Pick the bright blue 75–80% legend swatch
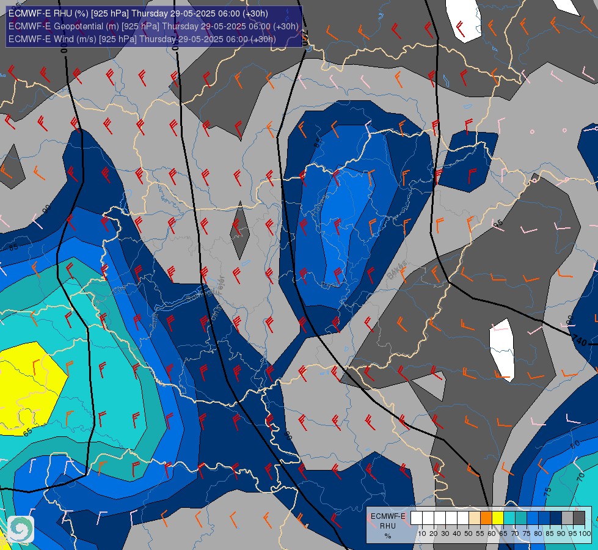Image resolution: width=598 pixels, height=550 pixels. pyautogui.click(x=533, y=518)
